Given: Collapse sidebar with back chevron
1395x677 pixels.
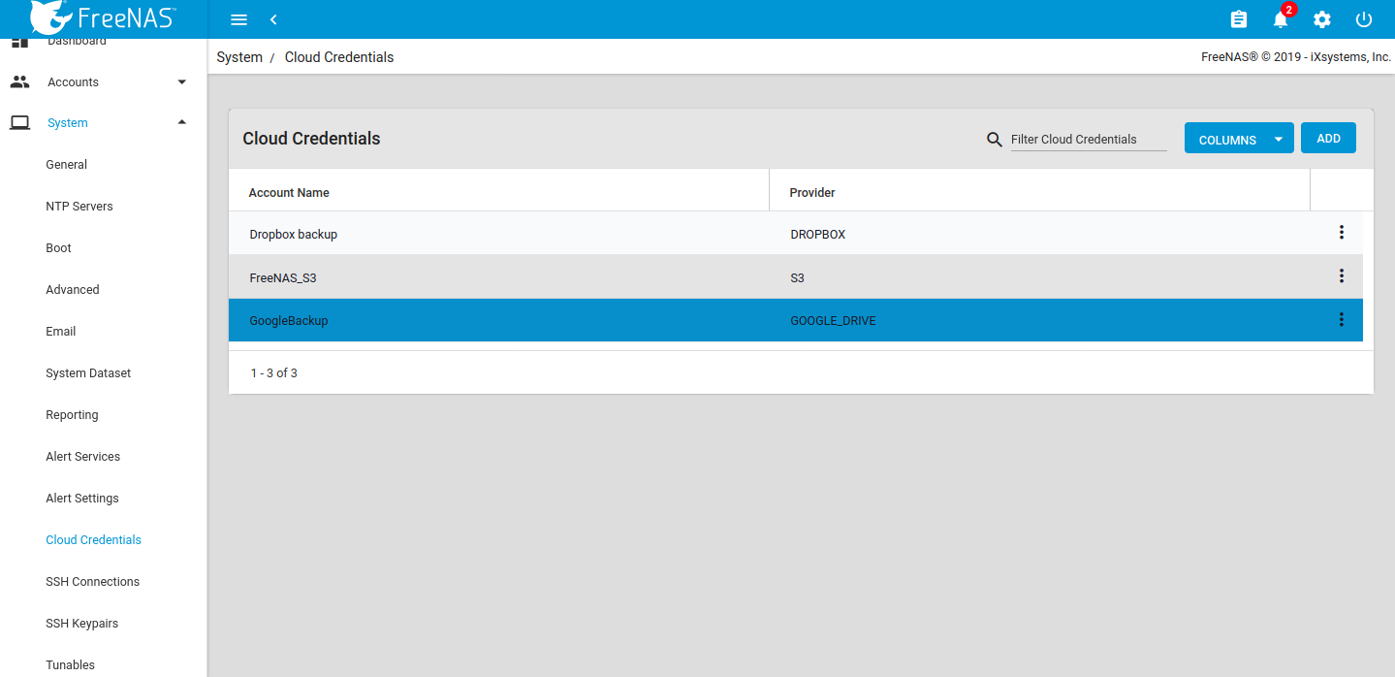Looking at the screenshot, I should 273,19.
